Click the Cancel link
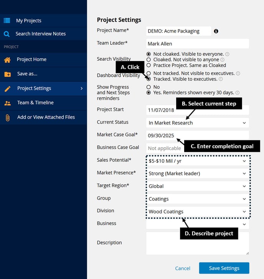The height and width of the screenshot is (279, 264). 183,268
